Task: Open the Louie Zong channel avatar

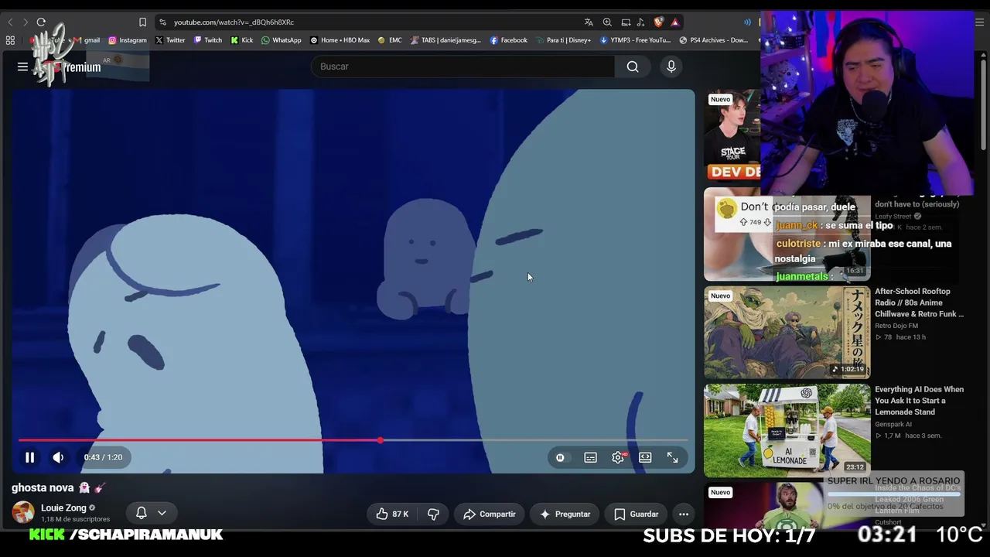Action: [23, 512]
